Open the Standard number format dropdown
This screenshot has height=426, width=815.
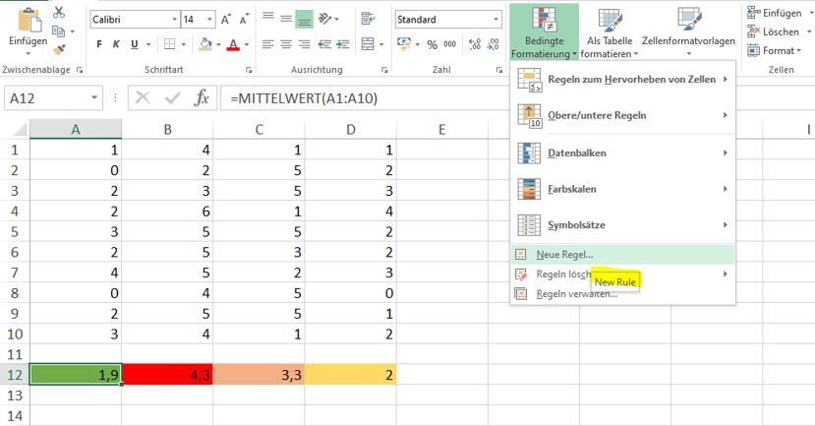click(x=495, y=20)
